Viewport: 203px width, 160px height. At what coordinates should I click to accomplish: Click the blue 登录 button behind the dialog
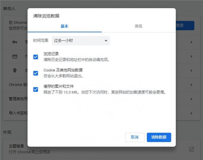pyautogui.click(x=185, y=26)
